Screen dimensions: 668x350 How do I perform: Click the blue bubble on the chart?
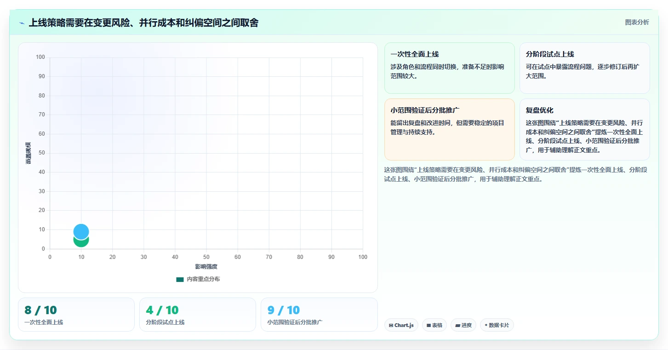pyautogui.click(x=81, y=231)
